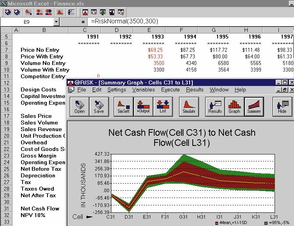Open the Results menu in @RISK
294x226 pixels.
195,90
